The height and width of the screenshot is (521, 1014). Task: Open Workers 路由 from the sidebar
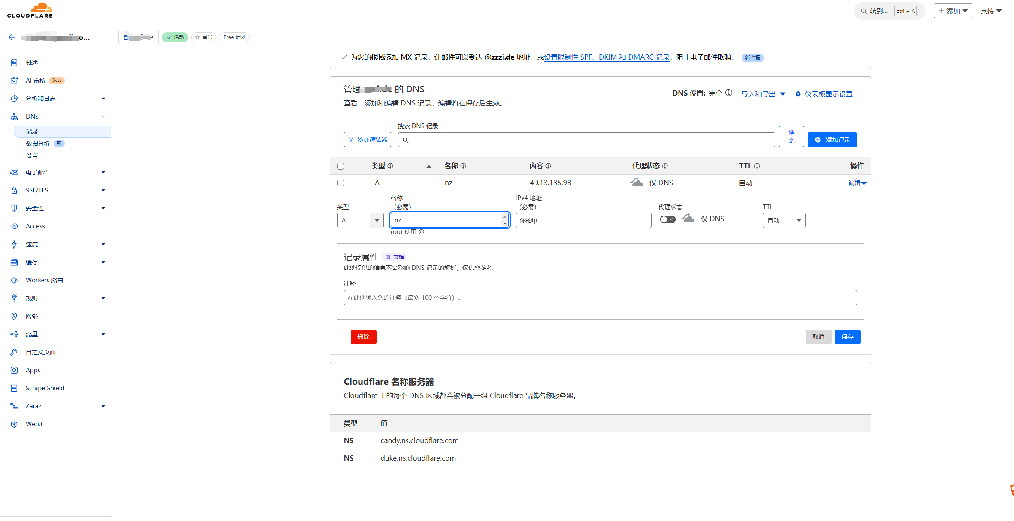pos(45,280)
